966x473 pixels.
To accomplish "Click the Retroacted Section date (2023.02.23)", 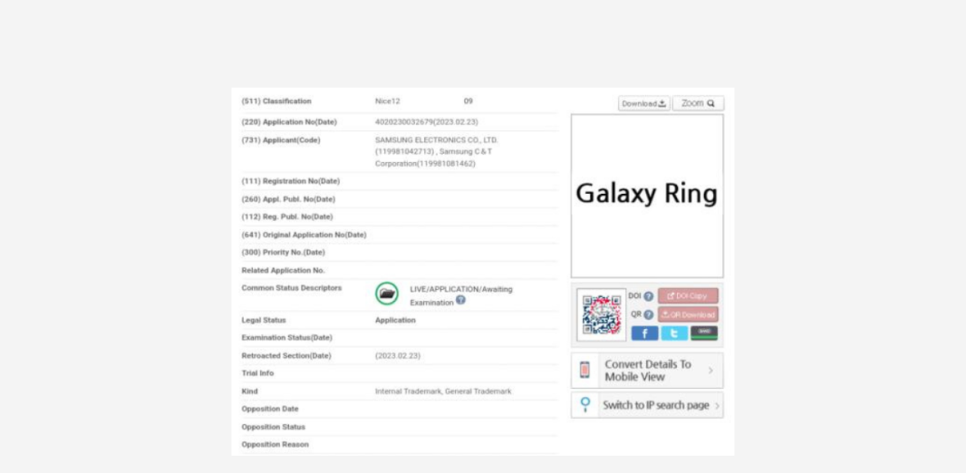I will coord(398,356).
